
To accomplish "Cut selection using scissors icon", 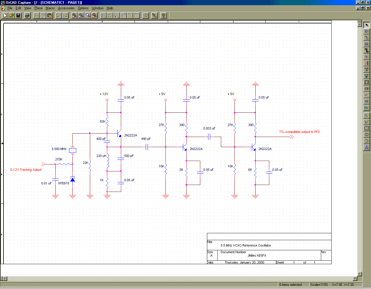I will (x=36, y=15).
